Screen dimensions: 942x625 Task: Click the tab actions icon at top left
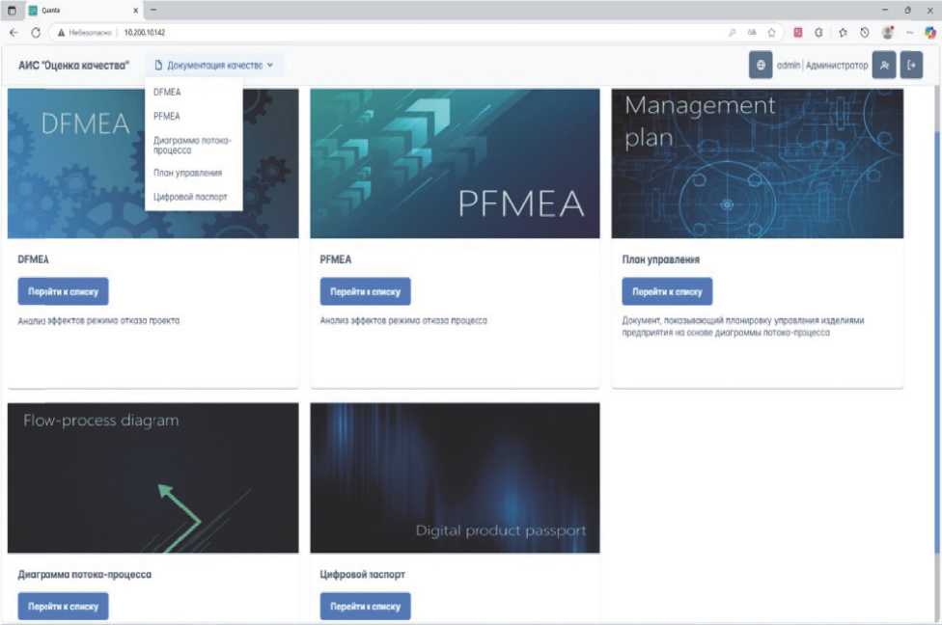point(12,11)
